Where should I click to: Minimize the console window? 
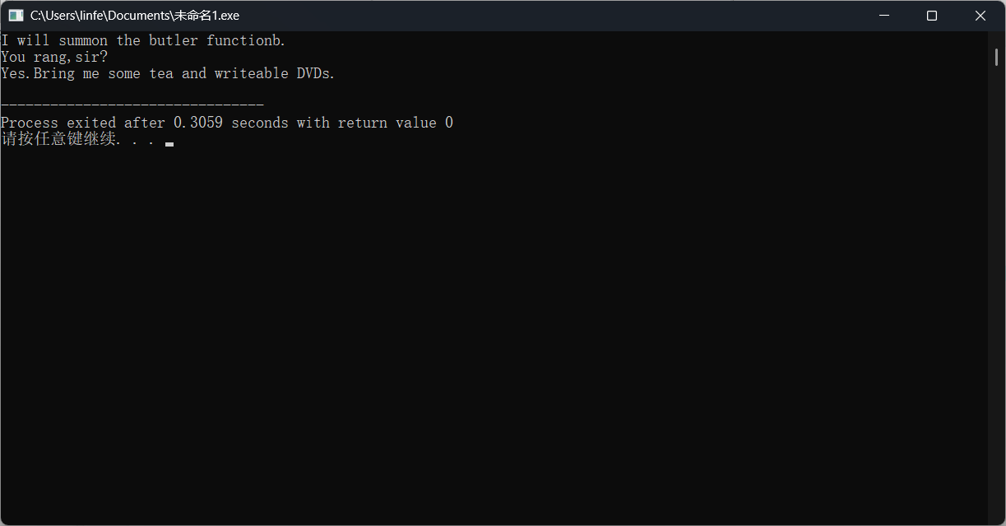tap(883, 16)
